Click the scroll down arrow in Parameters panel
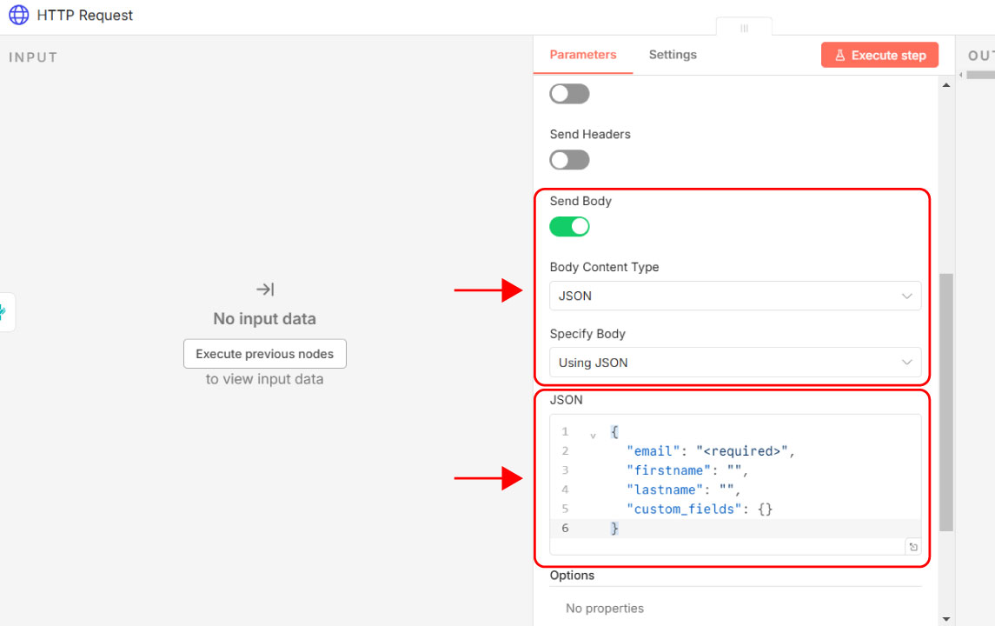This screenshot has width=995, height=626. click(946, 618)
